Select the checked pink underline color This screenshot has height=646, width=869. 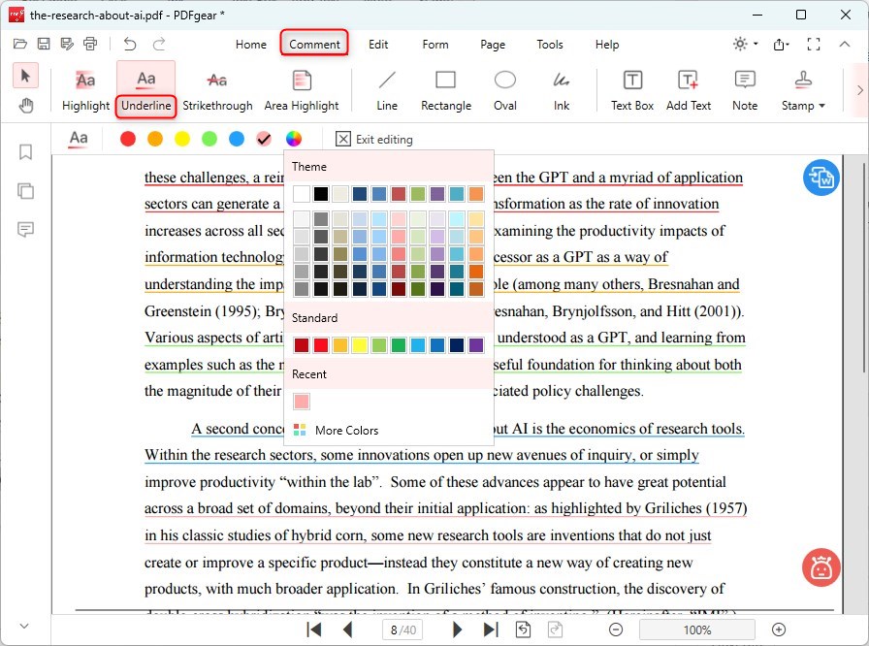(x=264, y=139)
